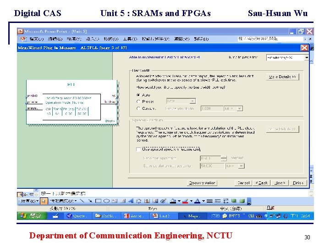The height and width of the screenshot is (248, 330).
Task: Open Dash Style options
Action: coord(218,201)
